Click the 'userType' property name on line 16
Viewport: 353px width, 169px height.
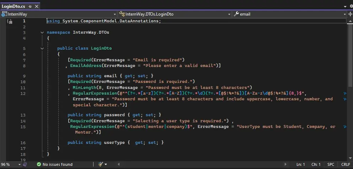[x=114, y=142]
